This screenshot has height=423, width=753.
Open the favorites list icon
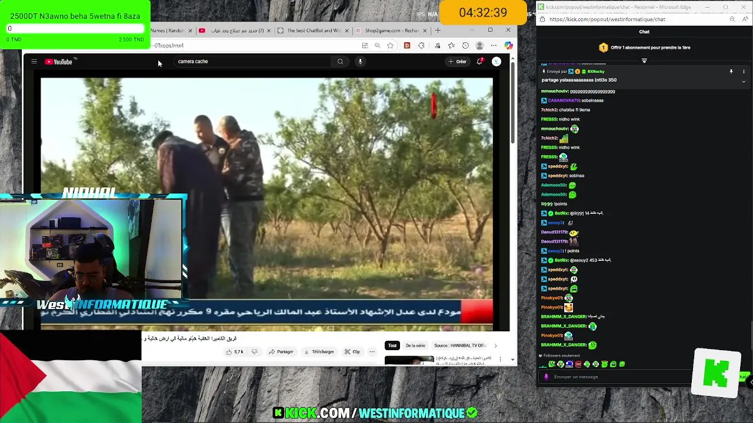[451, 46]
